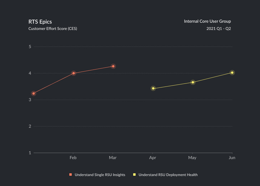Select the yellow data point above May
260x186 pixels.
tap(193, 82)
